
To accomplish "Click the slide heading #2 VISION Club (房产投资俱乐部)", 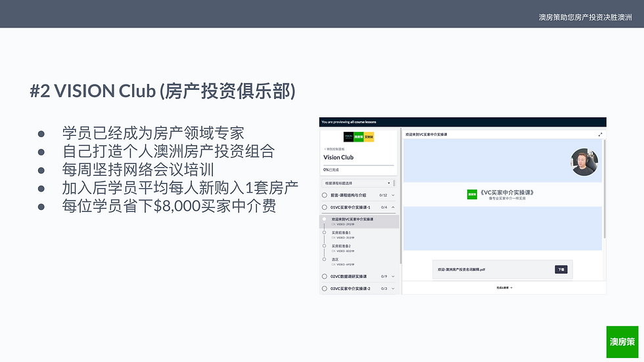I will (163, 91).
